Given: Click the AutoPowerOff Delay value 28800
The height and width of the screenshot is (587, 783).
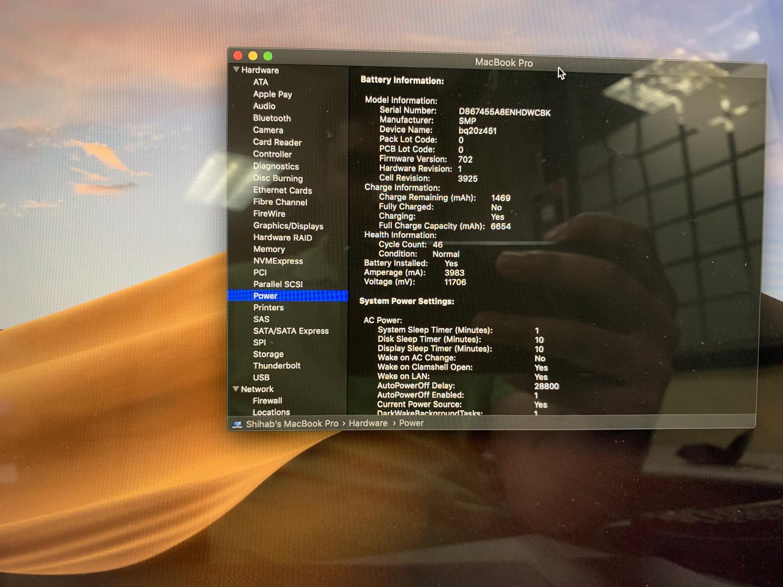Looking at the screenshot, I should [x=546, y=386].
